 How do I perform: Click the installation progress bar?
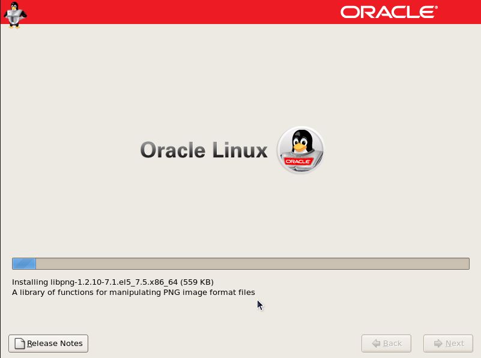(x=240, y=264)
